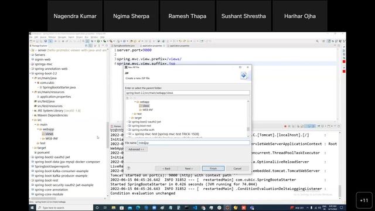The width and height of the screenshot is (375, 211).
Task: Click Harihar Ojha participant tile
Action: coord(300,16)
